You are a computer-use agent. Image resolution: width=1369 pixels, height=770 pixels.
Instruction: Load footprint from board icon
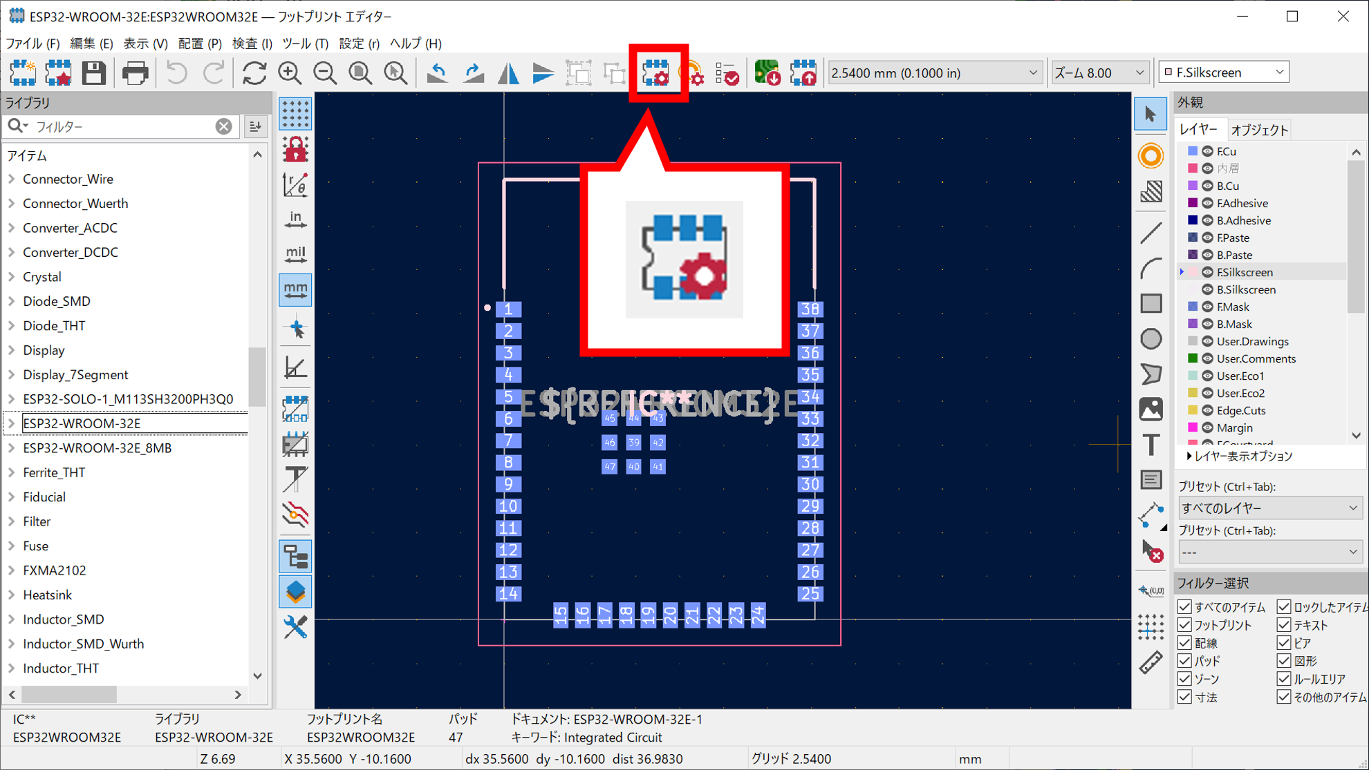pos(767,73)
